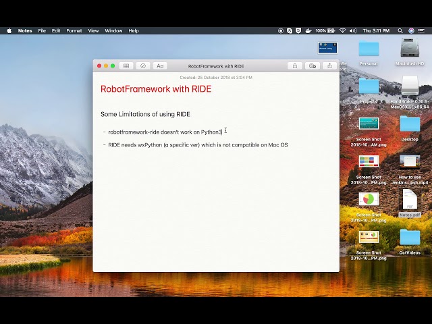Open the Help menu
432x324 pixels.
(134, 30)
